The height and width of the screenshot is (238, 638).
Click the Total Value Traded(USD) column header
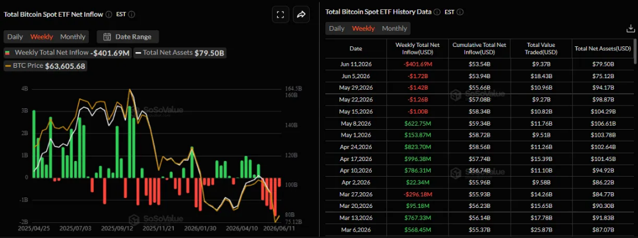point(541,49)
